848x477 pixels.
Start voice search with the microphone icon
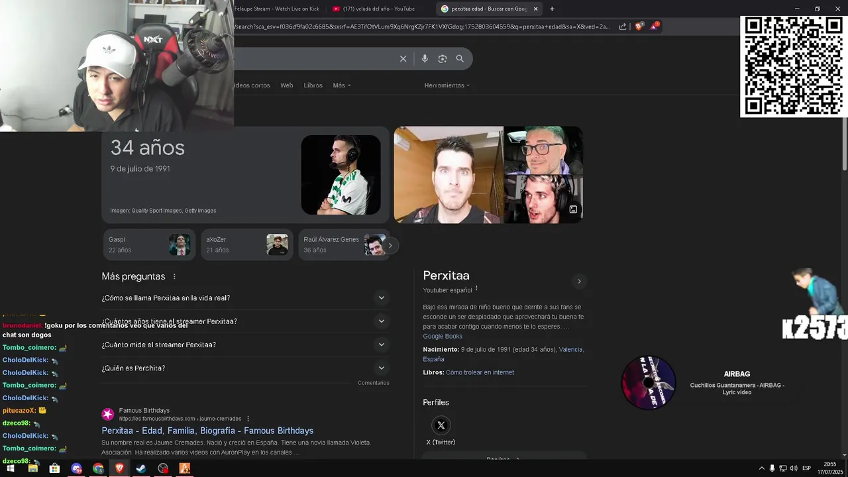coord(425,59)
